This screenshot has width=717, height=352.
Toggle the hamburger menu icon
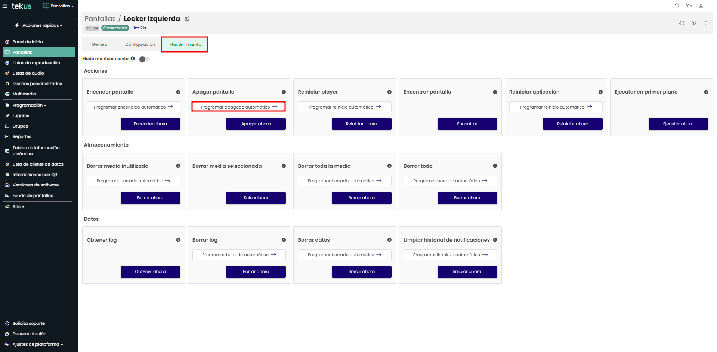click(x=5, y=6)
